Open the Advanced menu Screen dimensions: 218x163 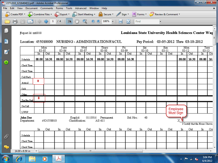pos(81,8)
